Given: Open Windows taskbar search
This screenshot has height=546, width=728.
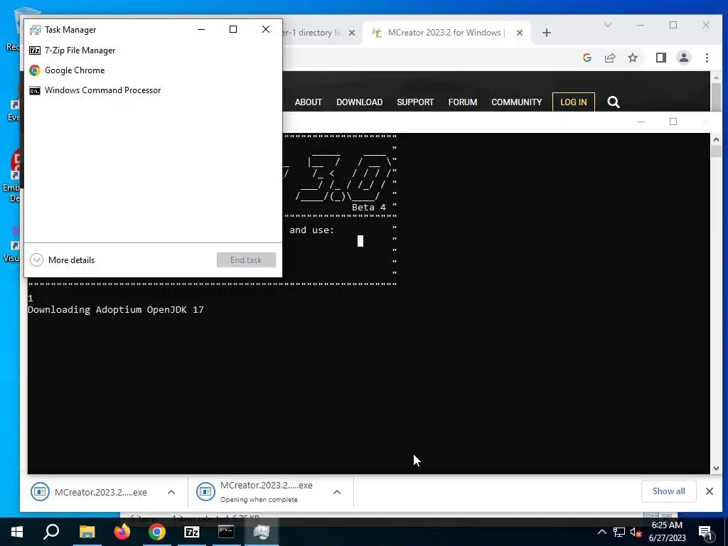Looking at the screenshot, I should [x=51, y=532].
